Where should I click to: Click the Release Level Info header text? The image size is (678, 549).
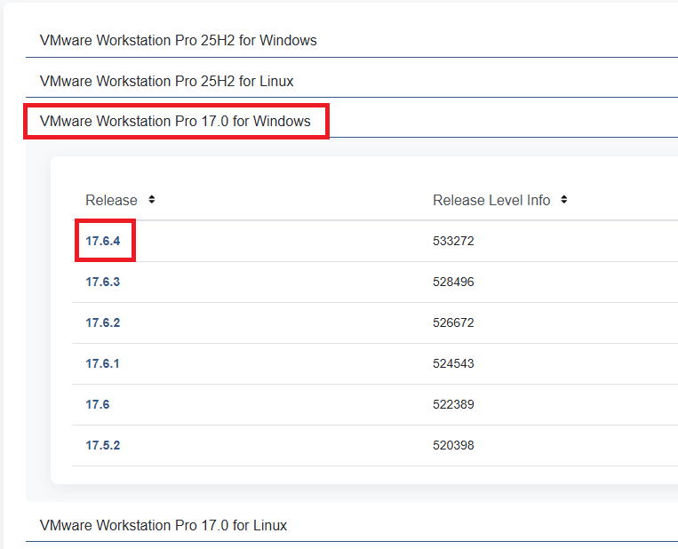click(x=491, y=200)
